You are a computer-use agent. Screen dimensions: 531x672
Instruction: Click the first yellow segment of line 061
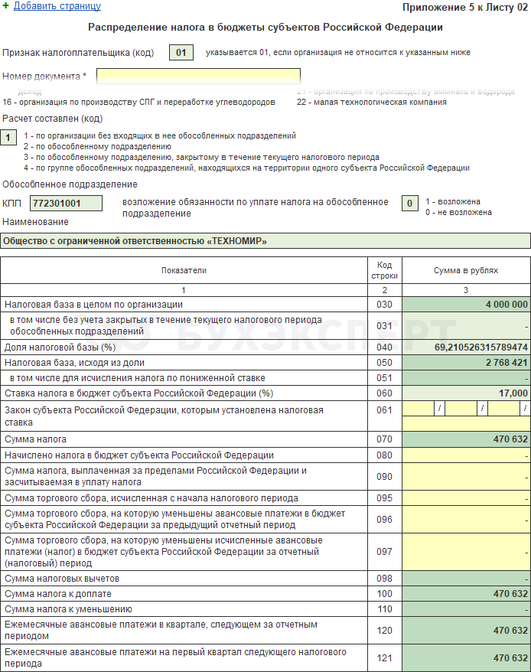coord(418,409)
